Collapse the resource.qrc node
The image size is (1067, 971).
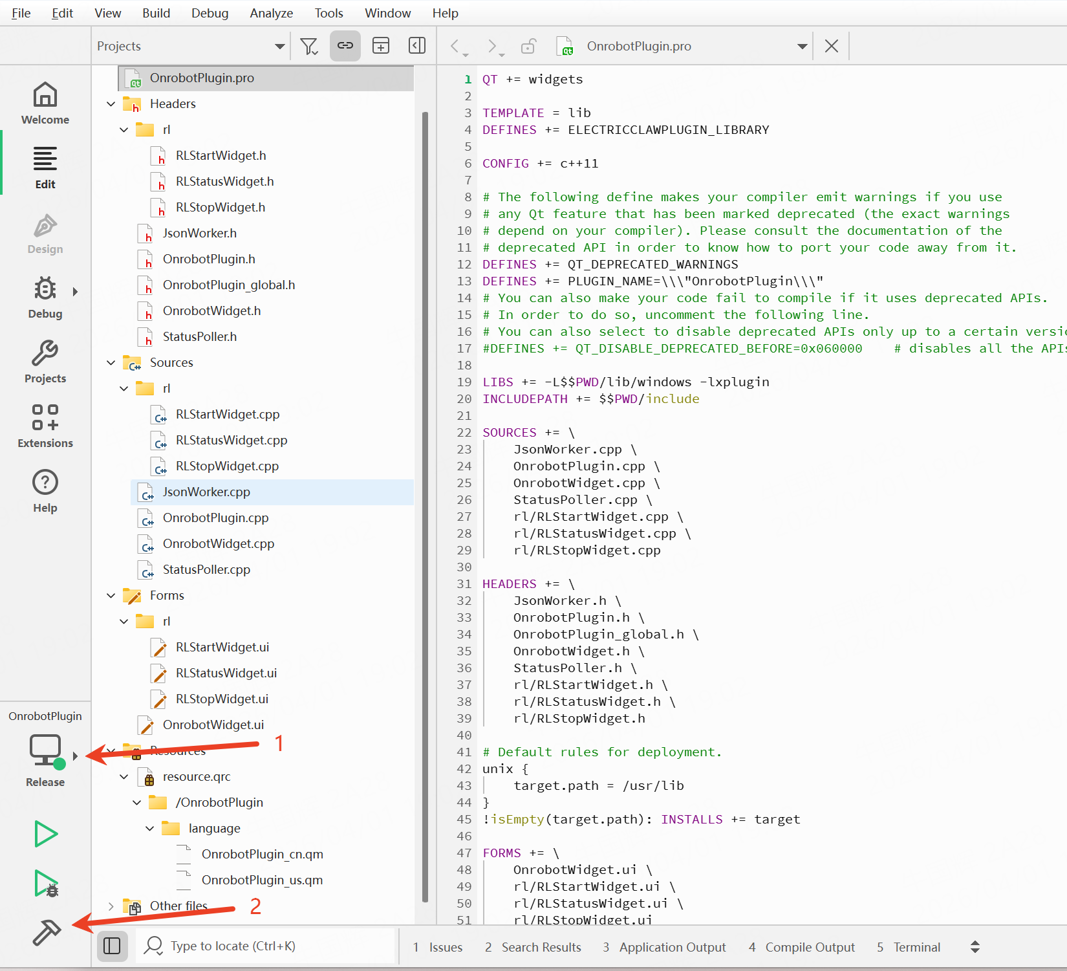[x=124, y=776]
